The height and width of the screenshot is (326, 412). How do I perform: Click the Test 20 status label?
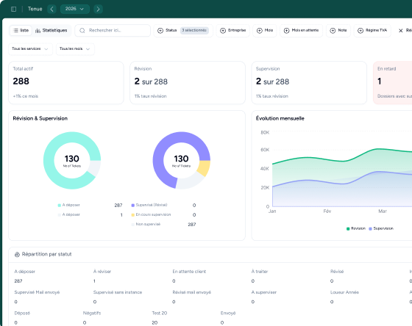160,313
